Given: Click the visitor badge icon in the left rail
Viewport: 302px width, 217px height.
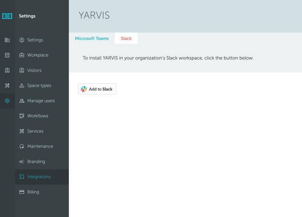Looking at the screenshot, I should 7,70.
